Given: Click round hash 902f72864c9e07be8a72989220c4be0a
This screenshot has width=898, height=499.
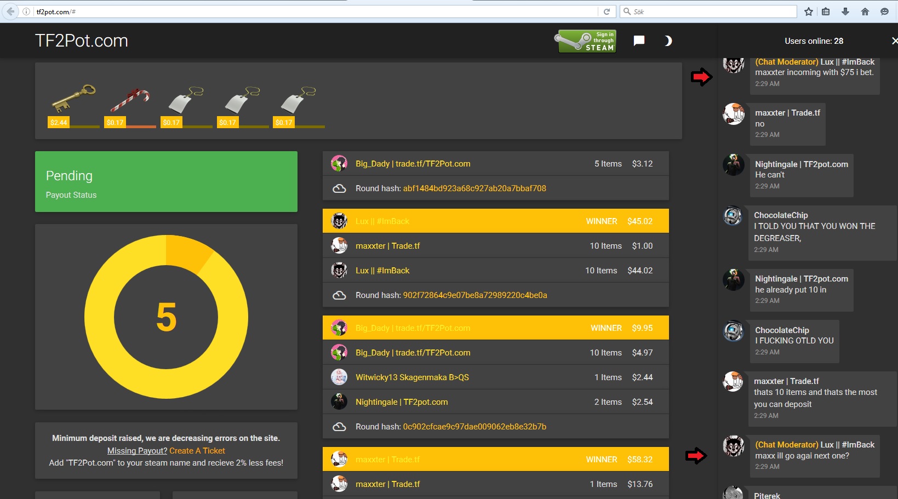Looking at the screenshot, I should [475, 295].
